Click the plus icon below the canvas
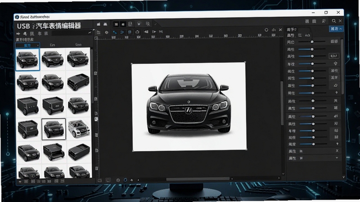Image resolution: width=360 pixels, height=202 pixels. (132, 180)
